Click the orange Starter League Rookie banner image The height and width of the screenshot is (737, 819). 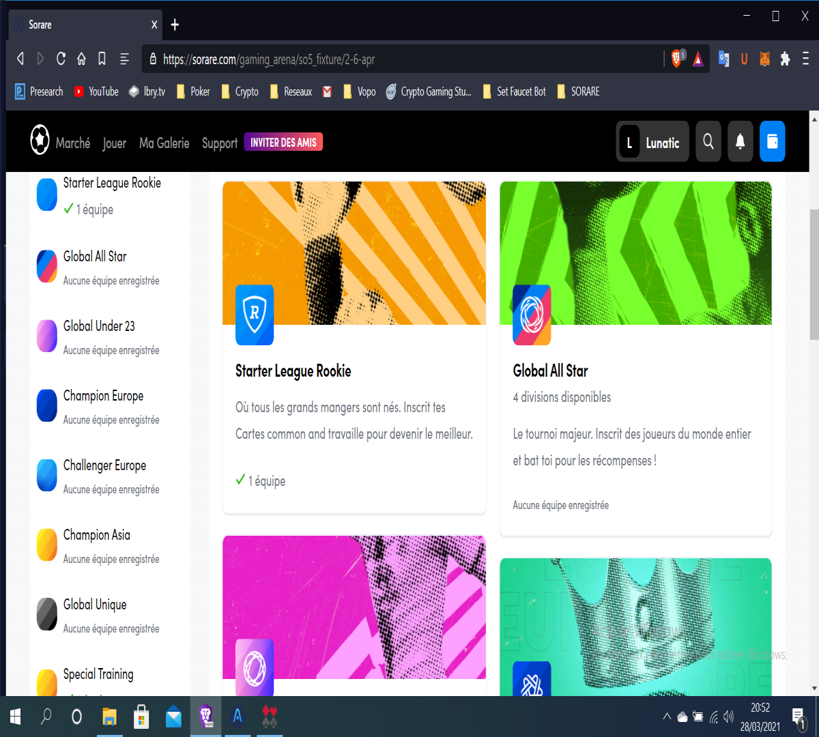(354, 253)
